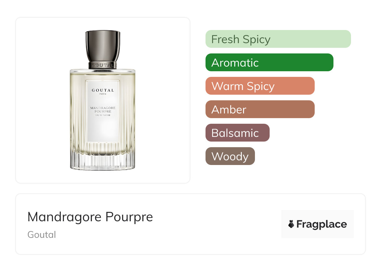Choose the Warm Spicy accord bar
This screenshot has height=270, width=381.
(x=260, y=86)
